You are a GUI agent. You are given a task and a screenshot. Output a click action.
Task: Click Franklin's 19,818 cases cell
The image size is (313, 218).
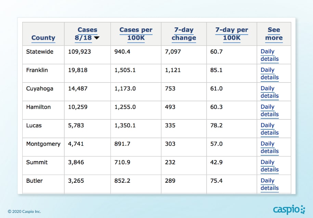pos(78,70)
